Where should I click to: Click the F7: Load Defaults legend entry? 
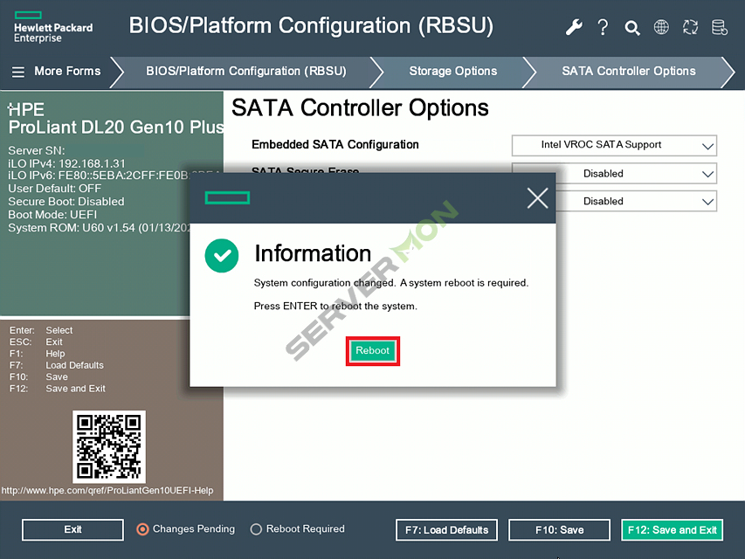(x=57, y=366)
